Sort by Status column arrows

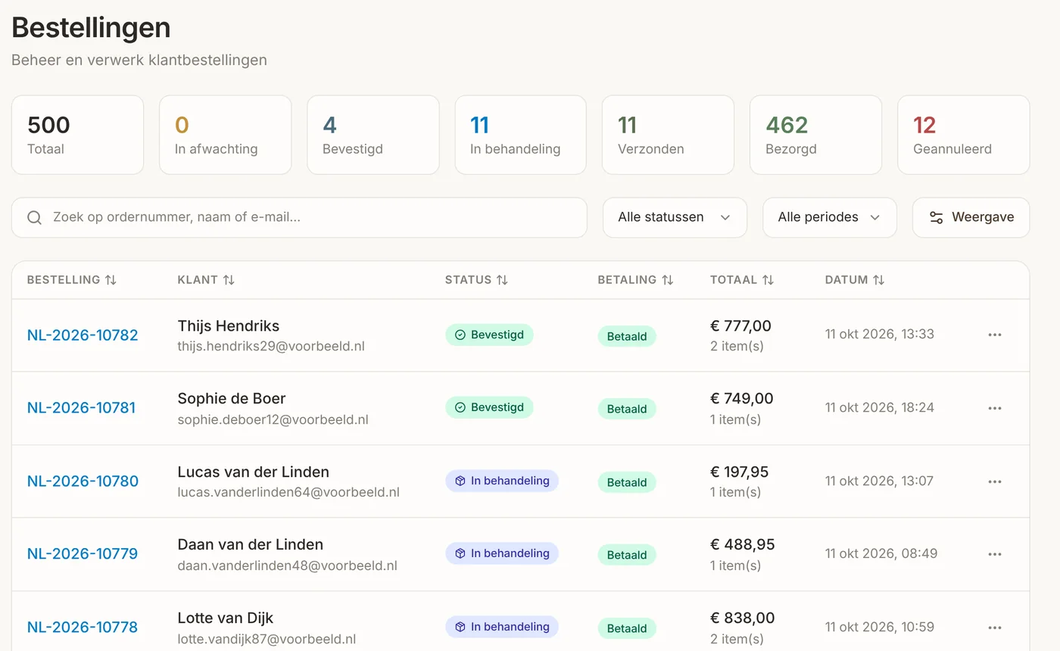tap(502, 280)
